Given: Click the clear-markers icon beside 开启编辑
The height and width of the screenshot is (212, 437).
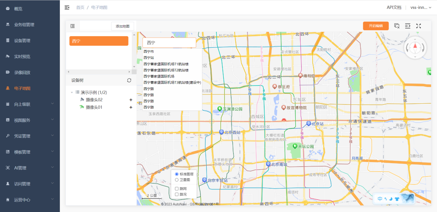Looking at the screenshot, I should tap(397, 26).
